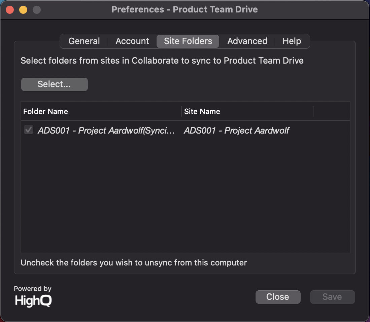Image resolution: width=370 pixels, height=322 pixels.
Task: Click the HighQ logo
Action: coord(33,301)
